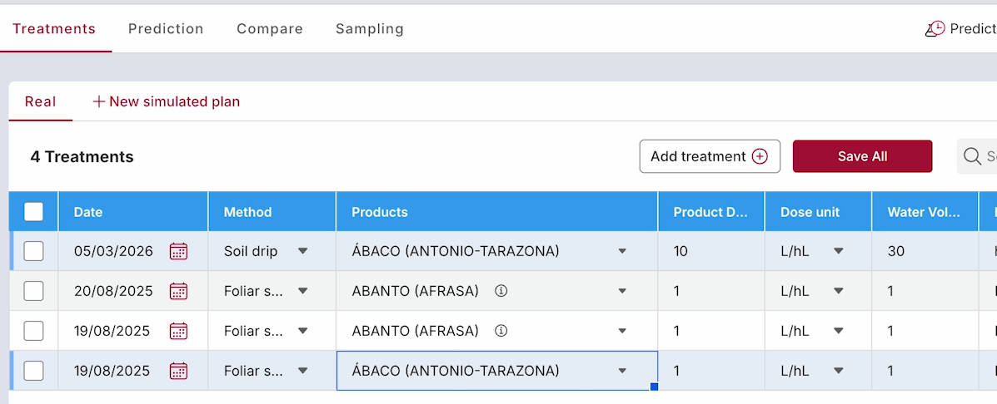This screenshot has width=997, height=404.
Task: Create a New simulated plan
Action: [x=166, y=101]
